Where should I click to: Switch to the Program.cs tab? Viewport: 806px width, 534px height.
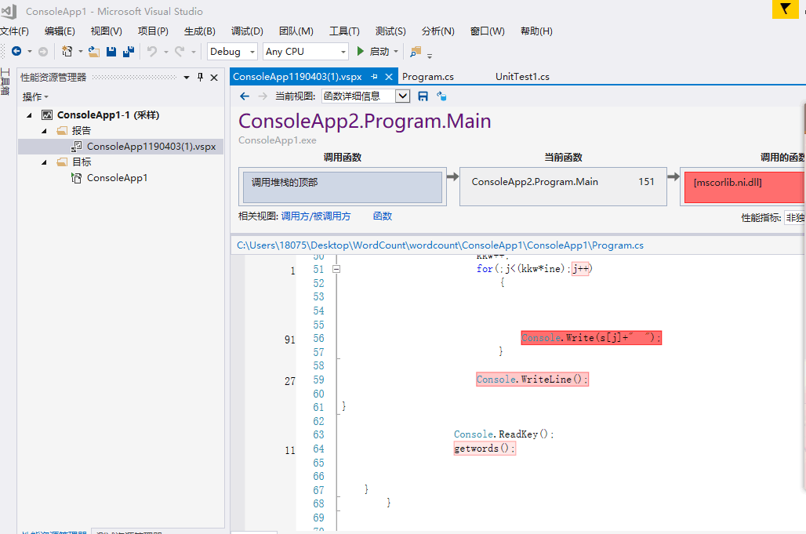point(428,77)
